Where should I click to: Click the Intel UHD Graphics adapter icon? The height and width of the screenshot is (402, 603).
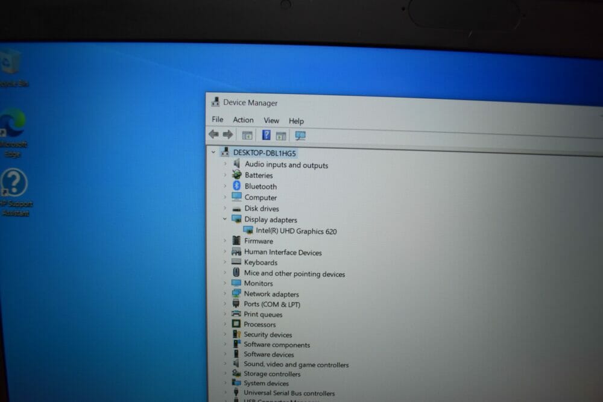point(248,230)
